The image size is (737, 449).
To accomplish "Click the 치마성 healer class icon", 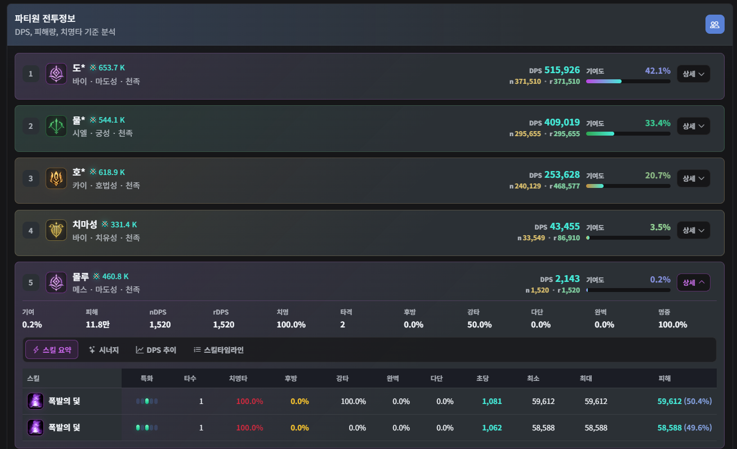I will coord(56,230).
